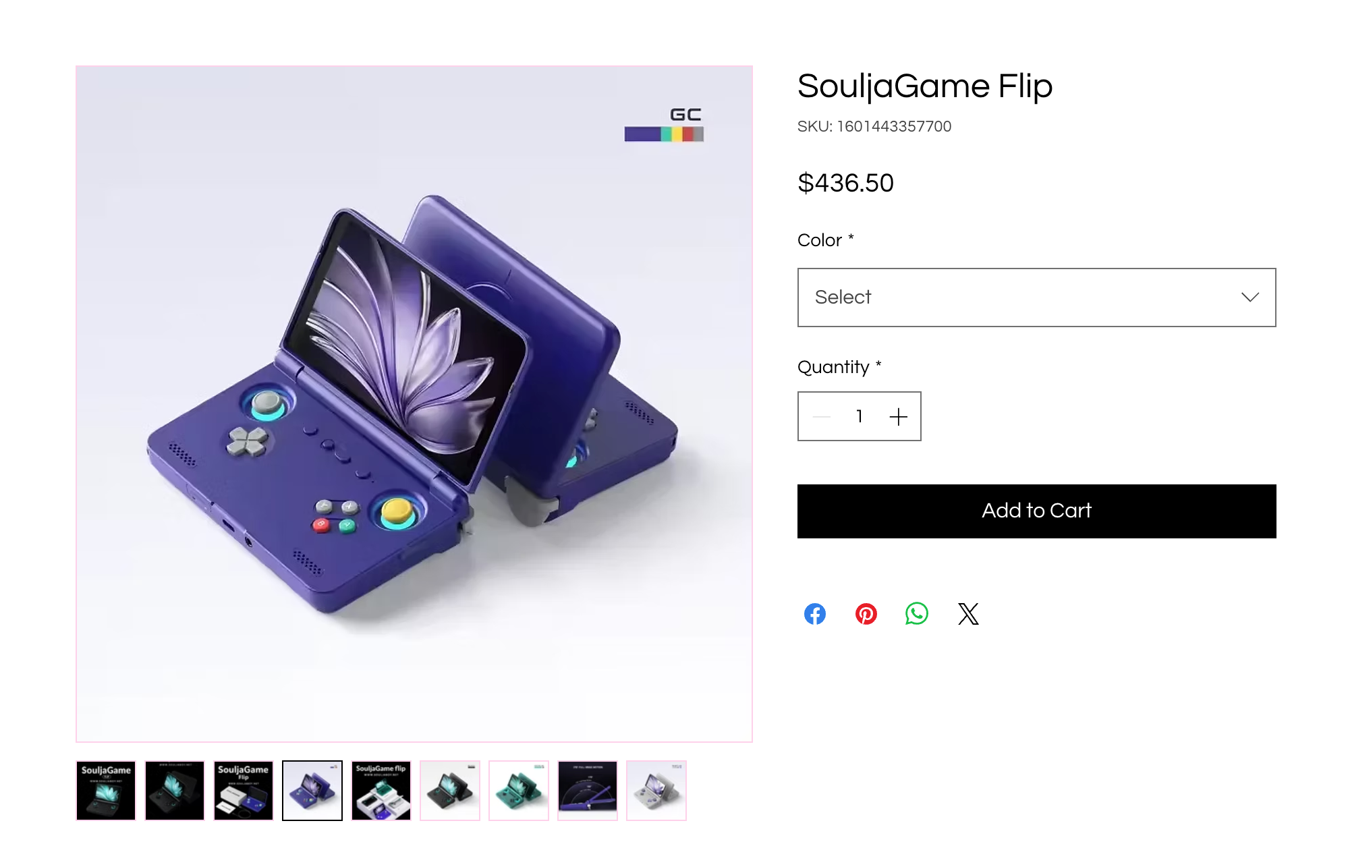Open the hinge angle diagram thumbnail

coord(588,791)
